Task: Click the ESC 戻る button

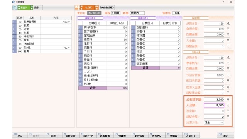Action: click(20, 135)
